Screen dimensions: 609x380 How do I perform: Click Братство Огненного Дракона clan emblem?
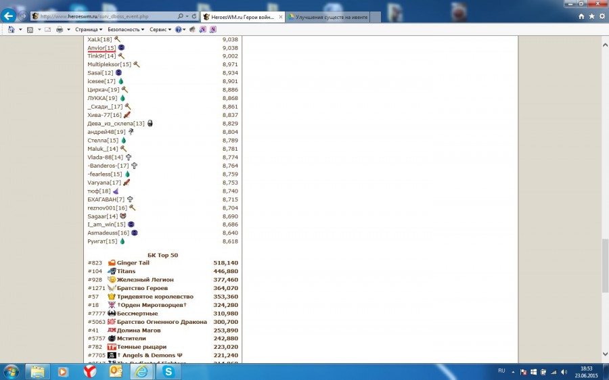coord(112,321)
